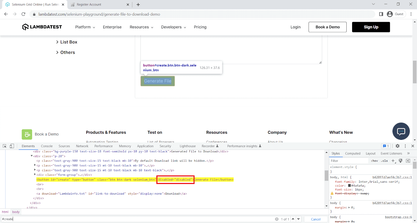Clear the DevTools search field with the X icon

(x=277, y=219)
